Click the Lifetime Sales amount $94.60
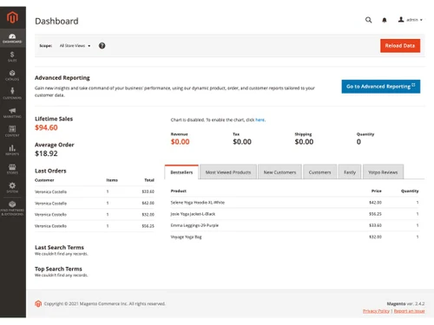The image size is (434, 325). [46, 127]
